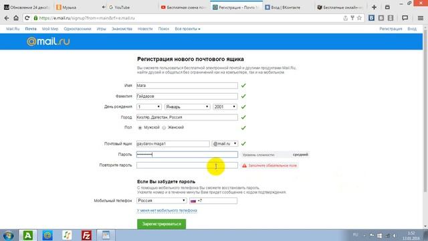Open Вход link in top bar
Image resolution: width=428 pixels, height=241 pixels.
(x=412, y=29)
